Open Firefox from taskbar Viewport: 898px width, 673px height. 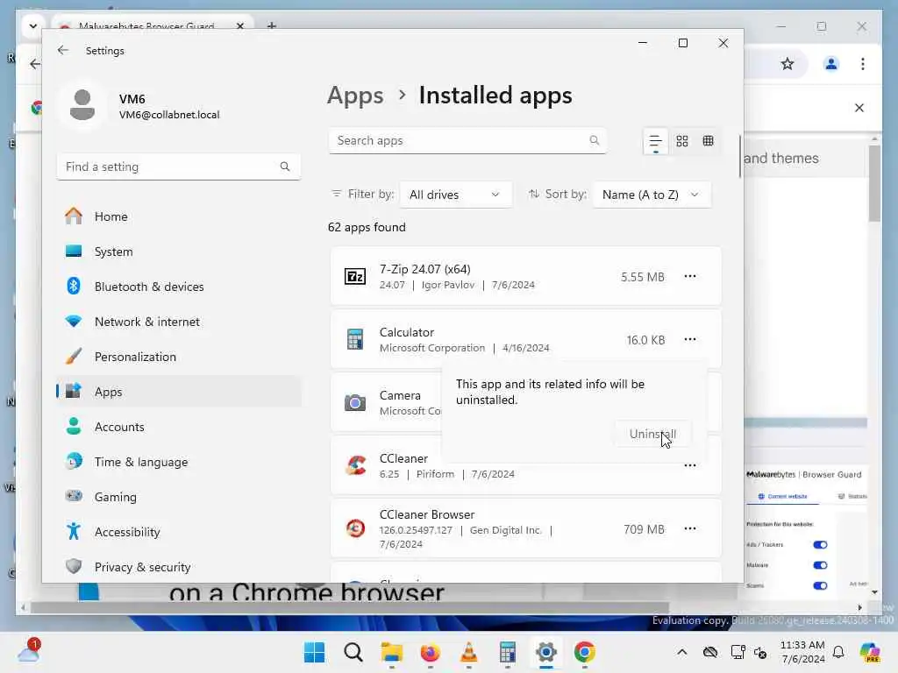pyautogui.click(x=430, y=652)
